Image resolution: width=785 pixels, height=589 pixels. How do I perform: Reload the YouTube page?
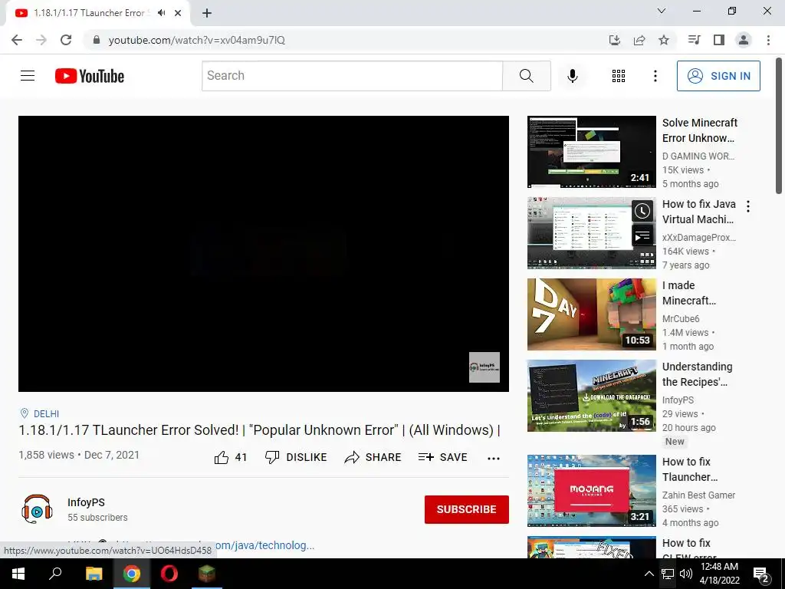pyautogui.click(x=66, y=40)
